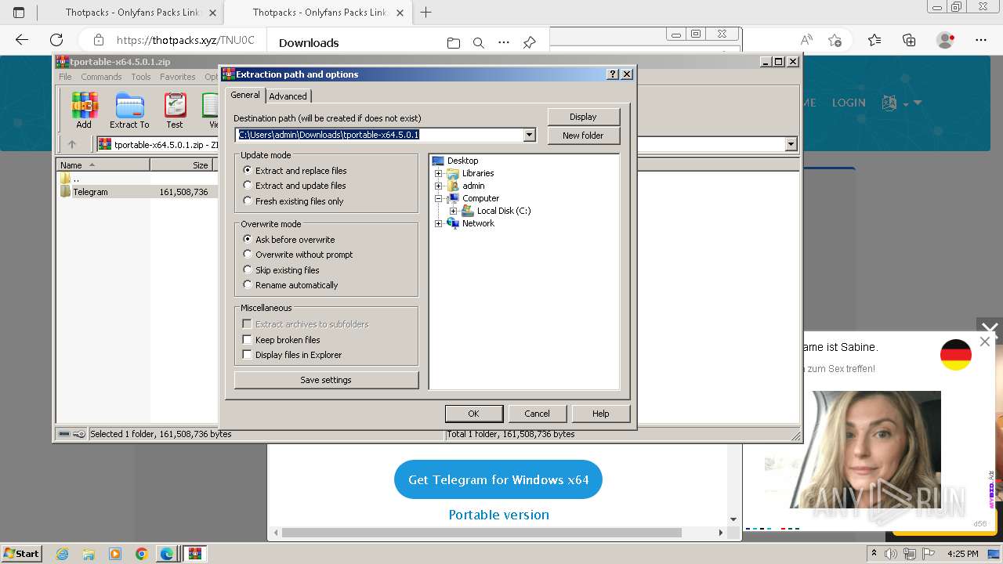Click the search downloads magnifier icon

[479, 43]
